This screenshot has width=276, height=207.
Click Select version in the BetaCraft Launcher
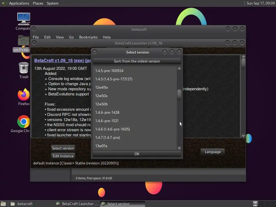click(63, 148)
